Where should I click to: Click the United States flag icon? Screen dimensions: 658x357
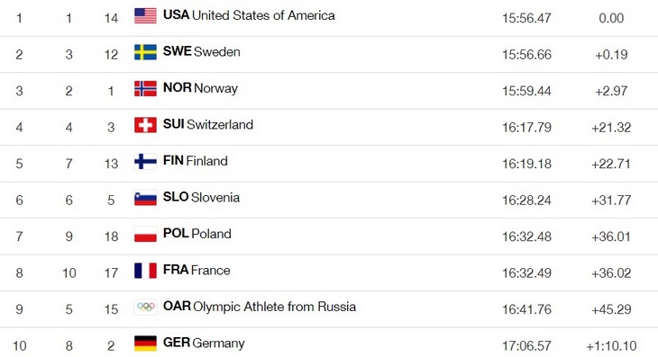(x=145, y=16)
